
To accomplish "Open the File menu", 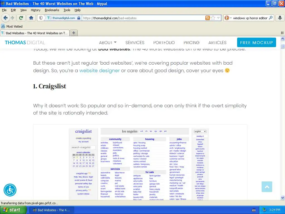I will [4, 10].
